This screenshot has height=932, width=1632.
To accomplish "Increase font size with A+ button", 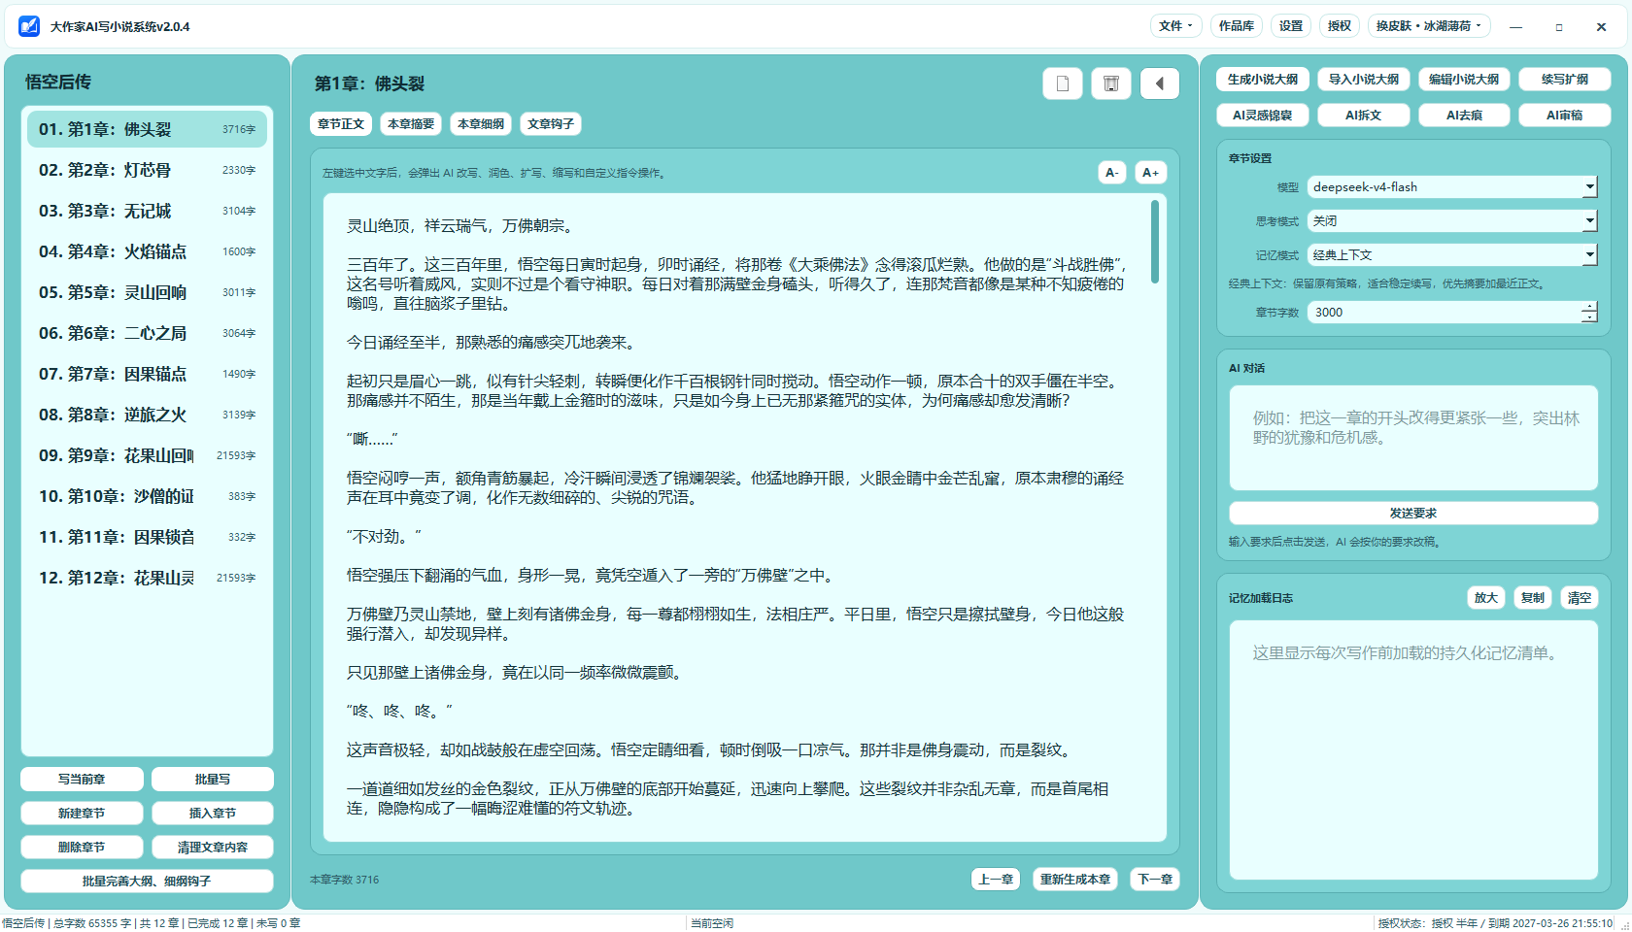I will (1151, 172).
